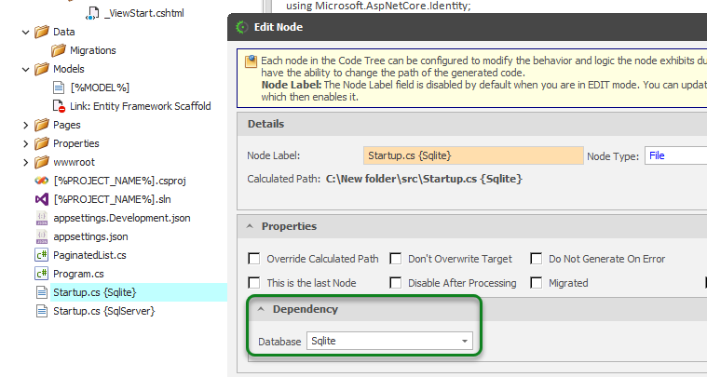707x377 pixels.
Task: Click the Node Label input field
Action: [x=472, y=155]
